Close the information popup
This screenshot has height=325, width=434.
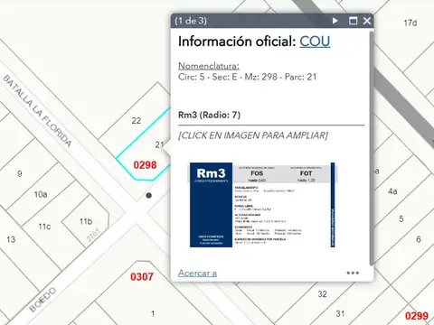click(367, 21)
